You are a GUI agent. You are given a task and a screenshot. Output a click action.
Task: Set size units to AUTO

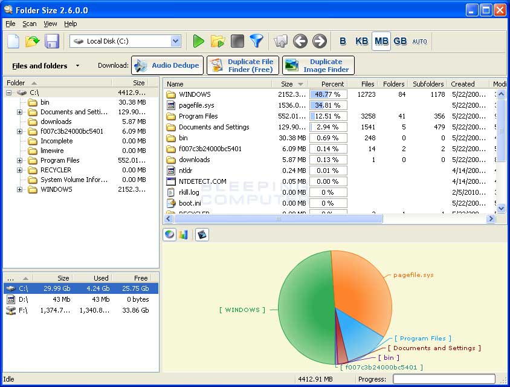click(x=419, y=42)
